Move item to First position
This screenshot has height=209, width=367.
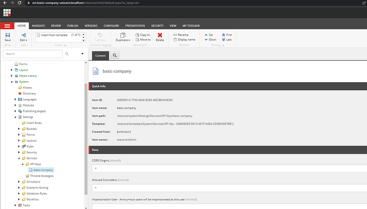tap(227, 35)
